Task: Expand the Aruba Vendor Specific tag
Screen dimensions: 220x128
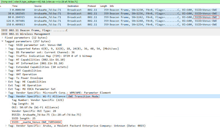Action: (6, 126)
